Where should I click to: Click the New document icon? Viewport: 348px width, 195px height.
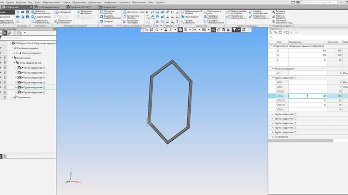point(18,12)
